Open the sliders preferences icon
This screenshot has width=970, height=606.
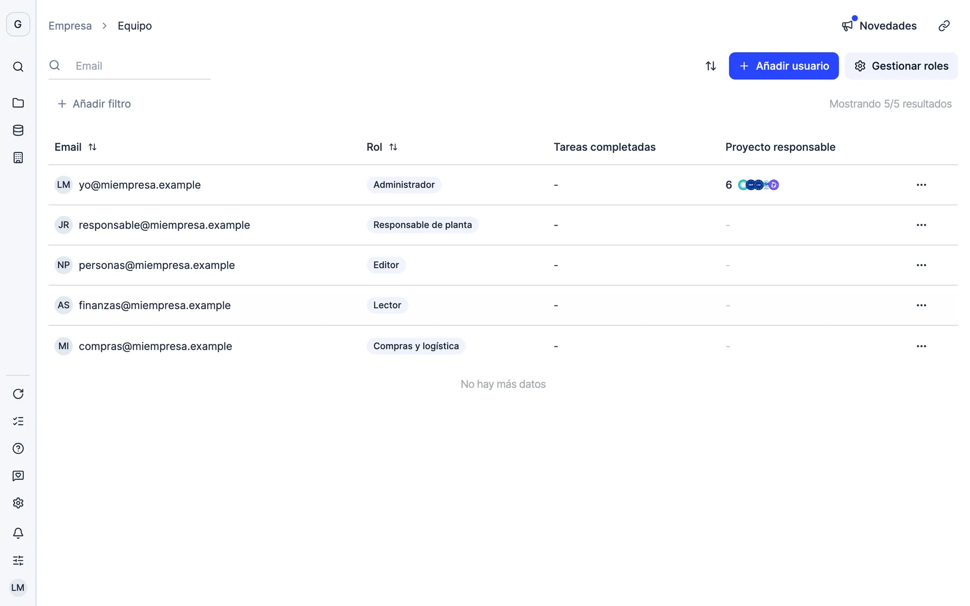(x=18, y=561)
